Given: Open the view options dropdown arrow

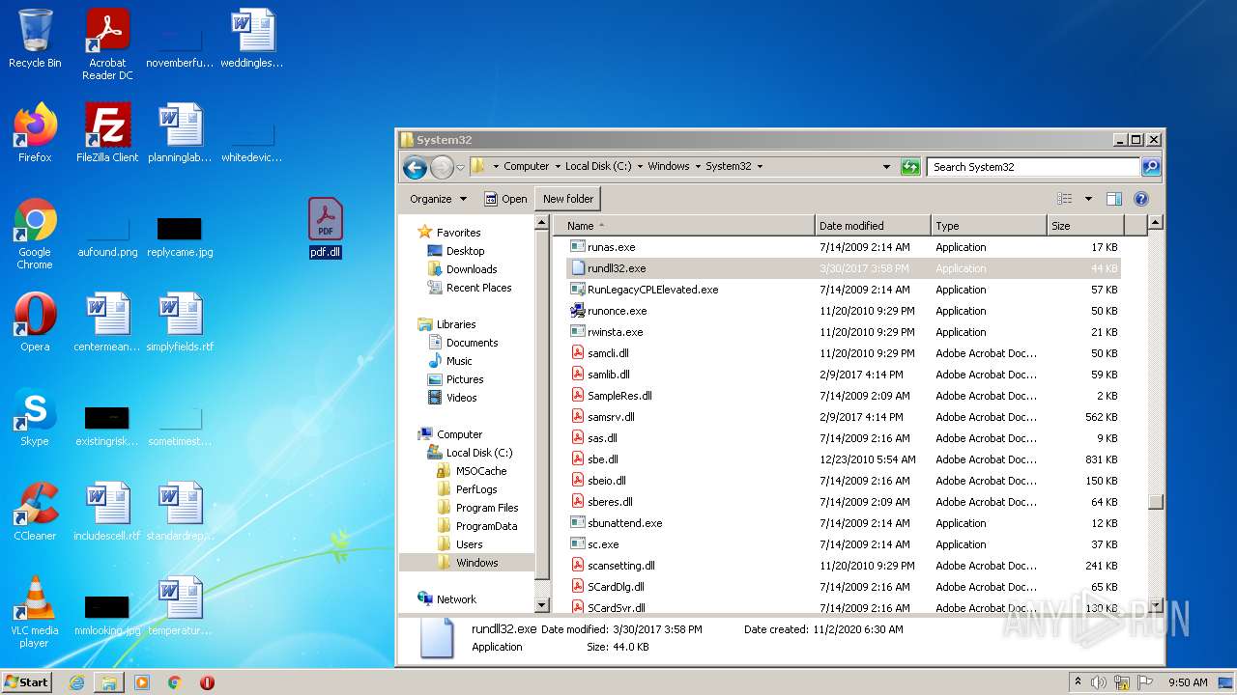Looking at the screenshot, I should coord(1088,199).
